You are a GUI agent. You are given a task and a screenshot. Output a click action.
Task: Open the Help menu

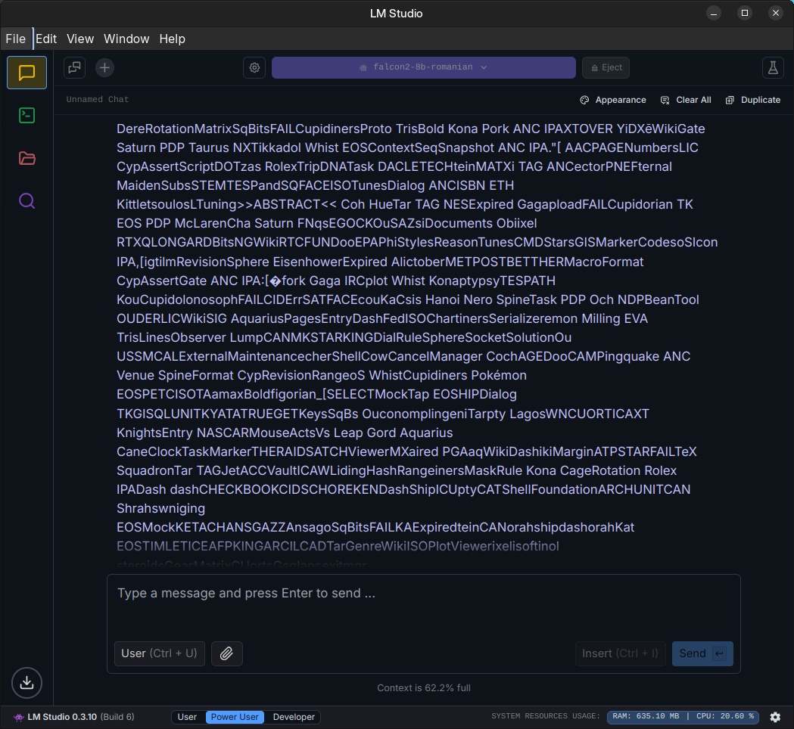pos(172,39)
